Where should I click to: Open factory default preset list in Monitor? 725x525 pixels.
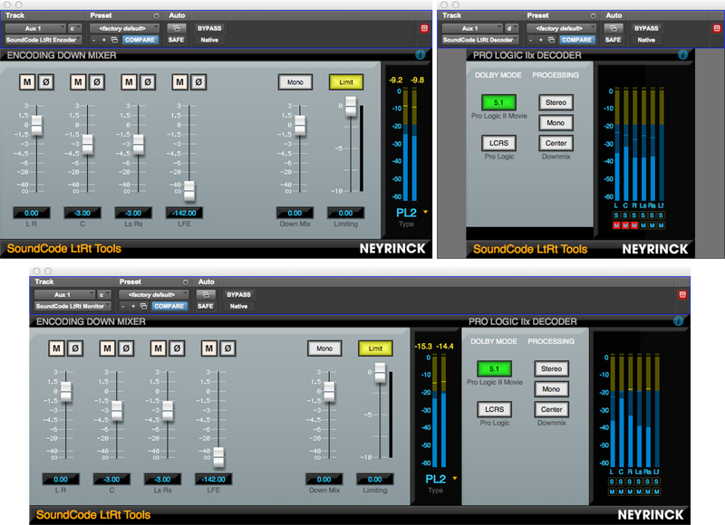click(x=154, y=294)
